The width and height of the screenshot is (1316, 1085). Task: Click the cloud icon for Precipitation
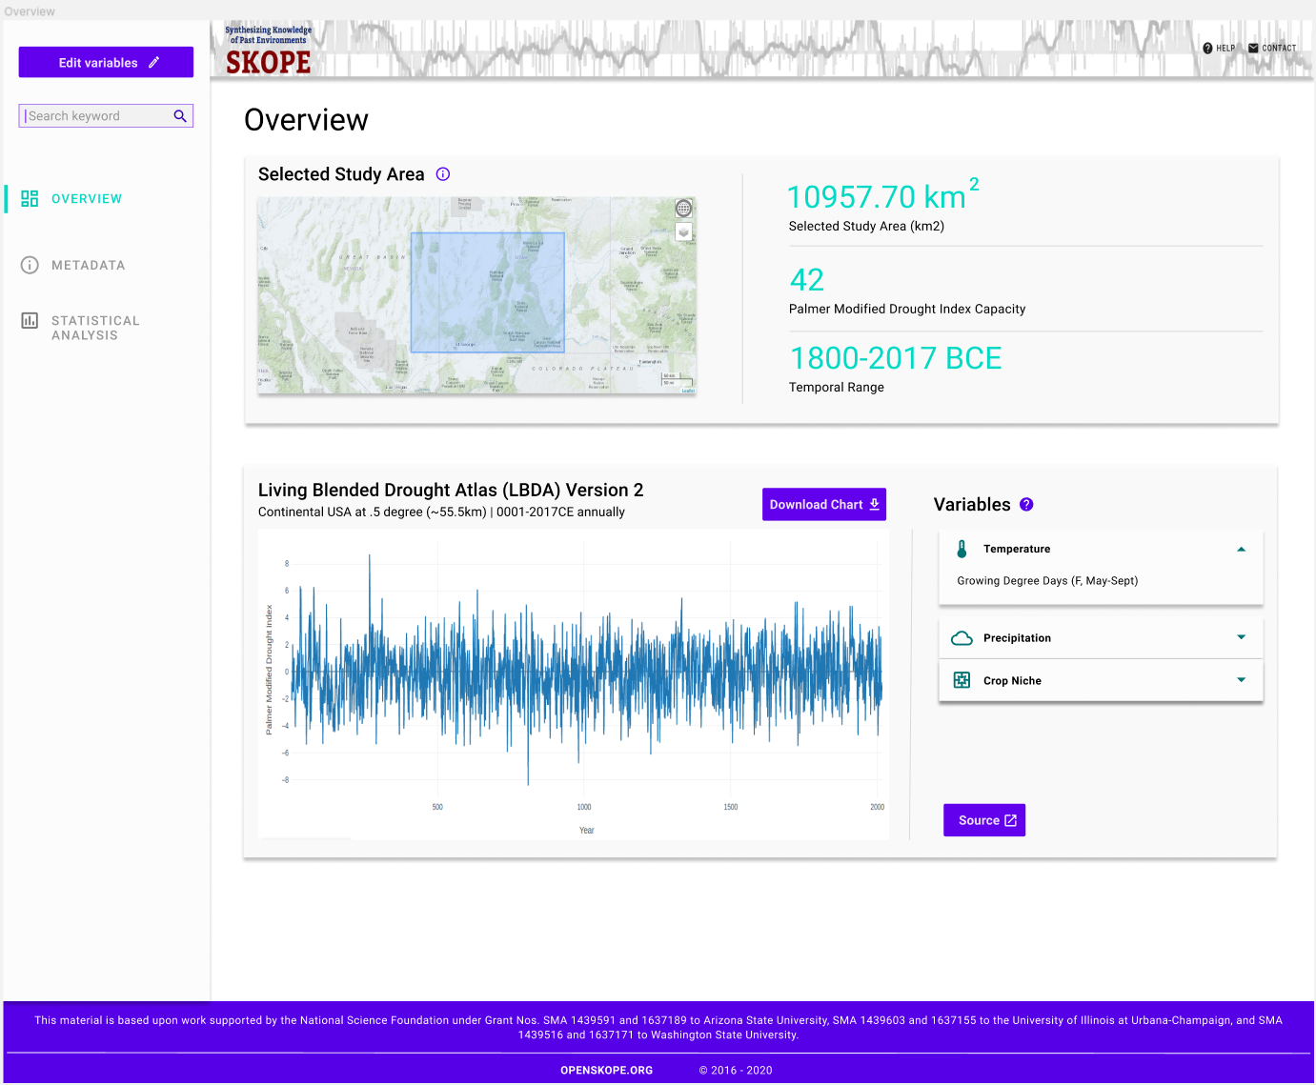[962, 637]
